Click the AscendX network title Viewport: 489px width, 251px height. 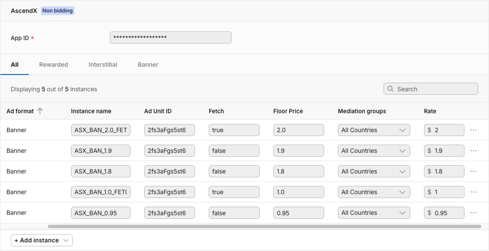pyautogui.click(x=24, y=11)
